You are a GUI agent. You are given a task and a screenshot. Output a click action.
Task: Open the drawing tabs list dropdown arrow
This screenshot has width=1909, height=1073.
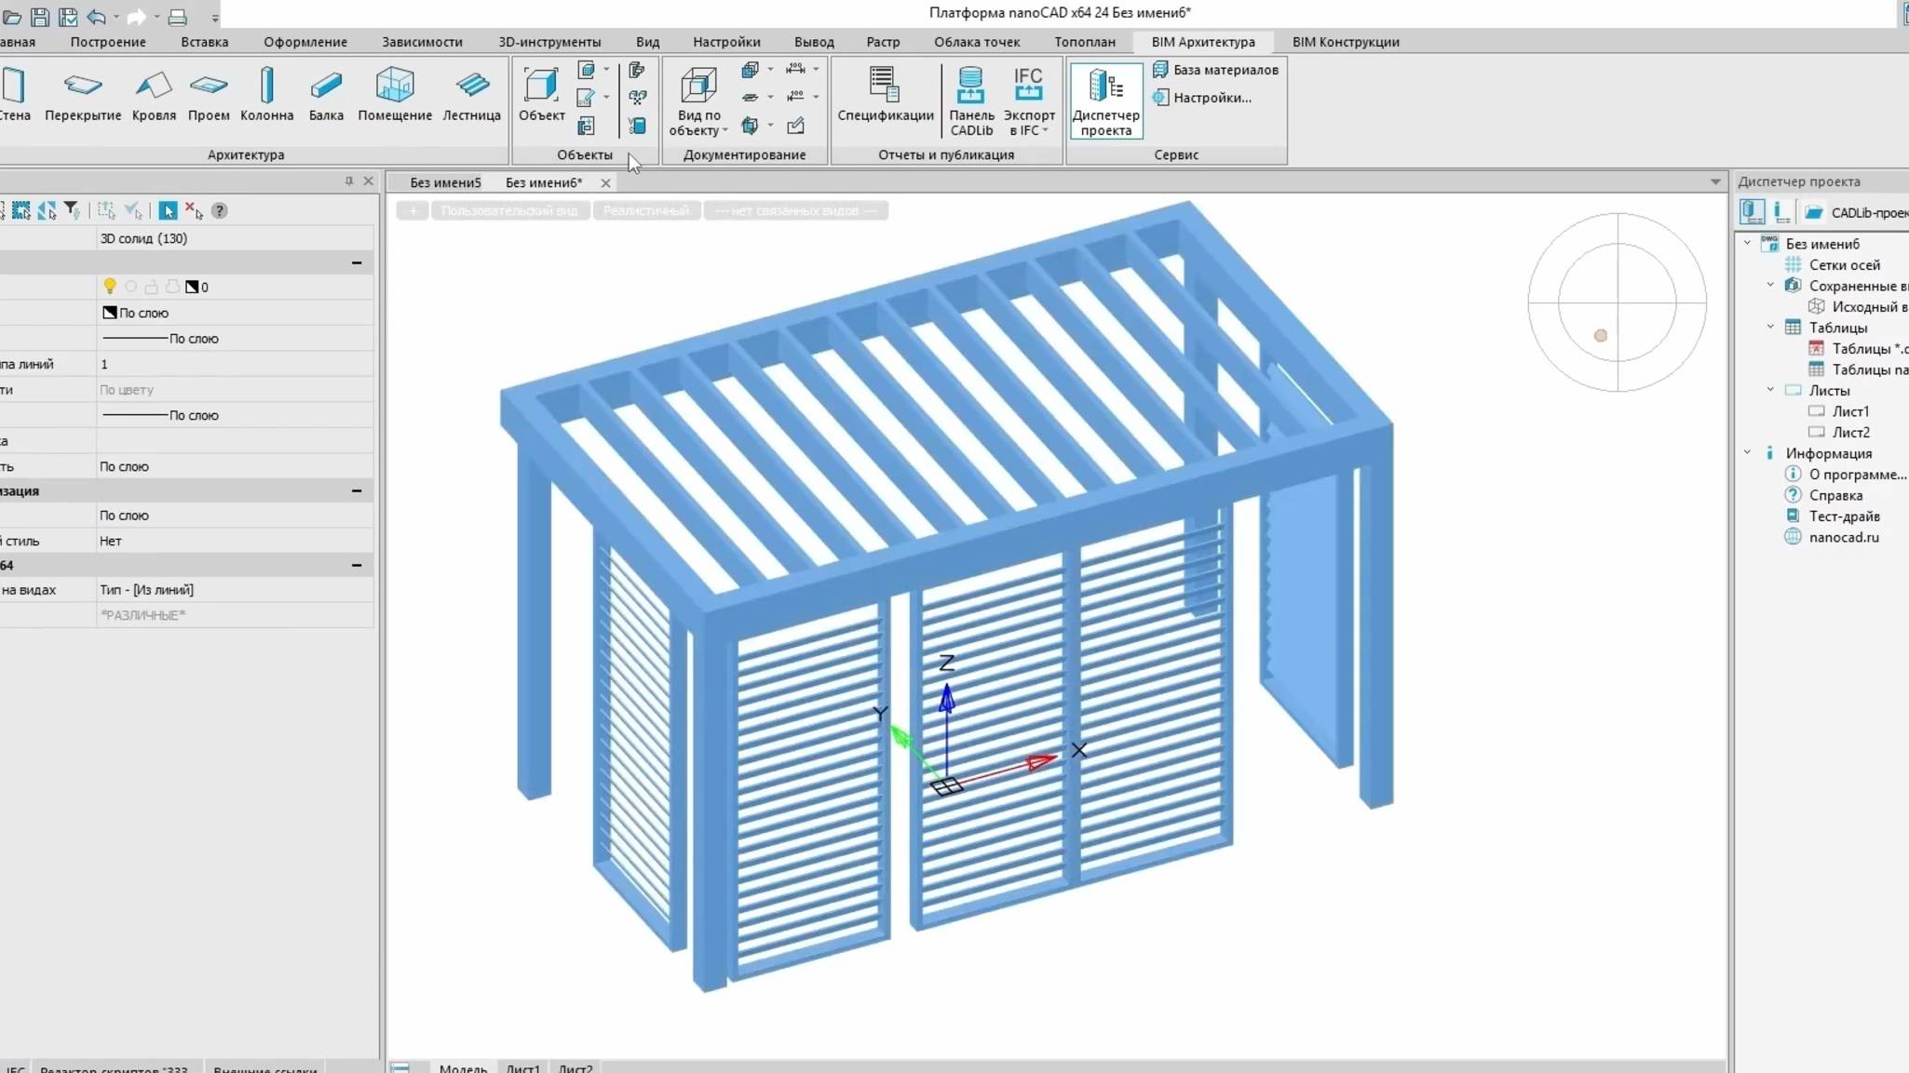point(1715,182)
